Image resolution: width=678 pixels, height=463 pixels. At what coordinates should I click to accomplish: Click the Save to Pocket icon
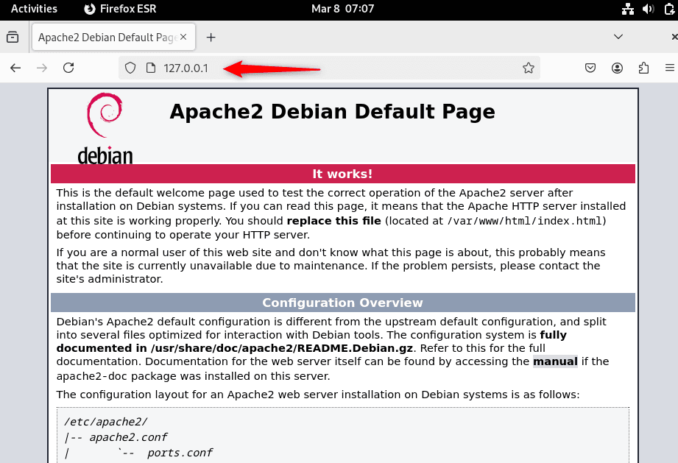click(590, 68)
